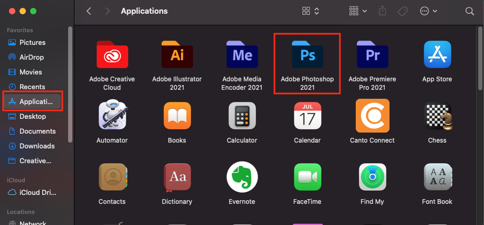Select the Contacts app icon

pyautogui.click(x=112, y=177)
